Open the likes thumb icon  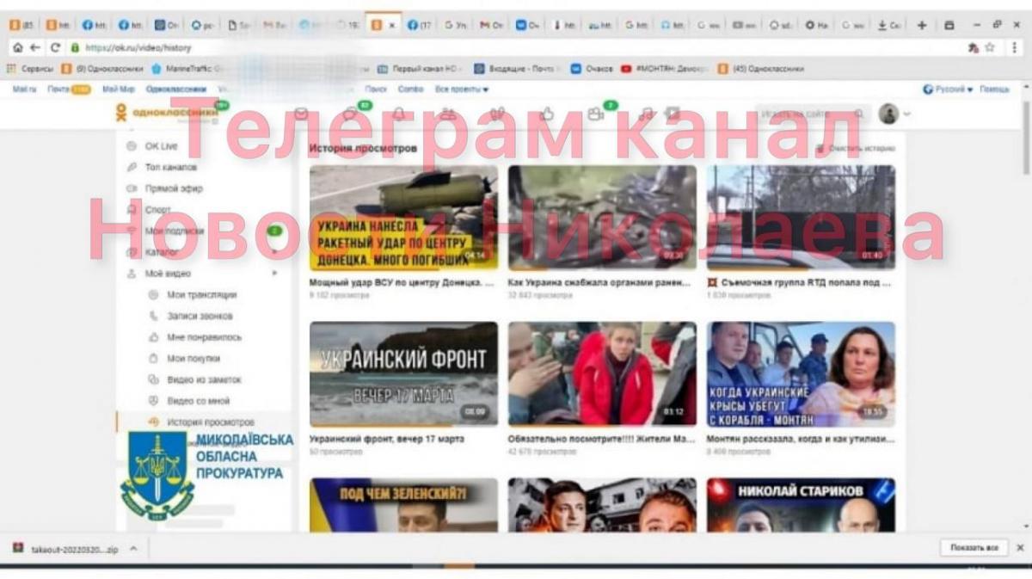[x=547, y=111]
